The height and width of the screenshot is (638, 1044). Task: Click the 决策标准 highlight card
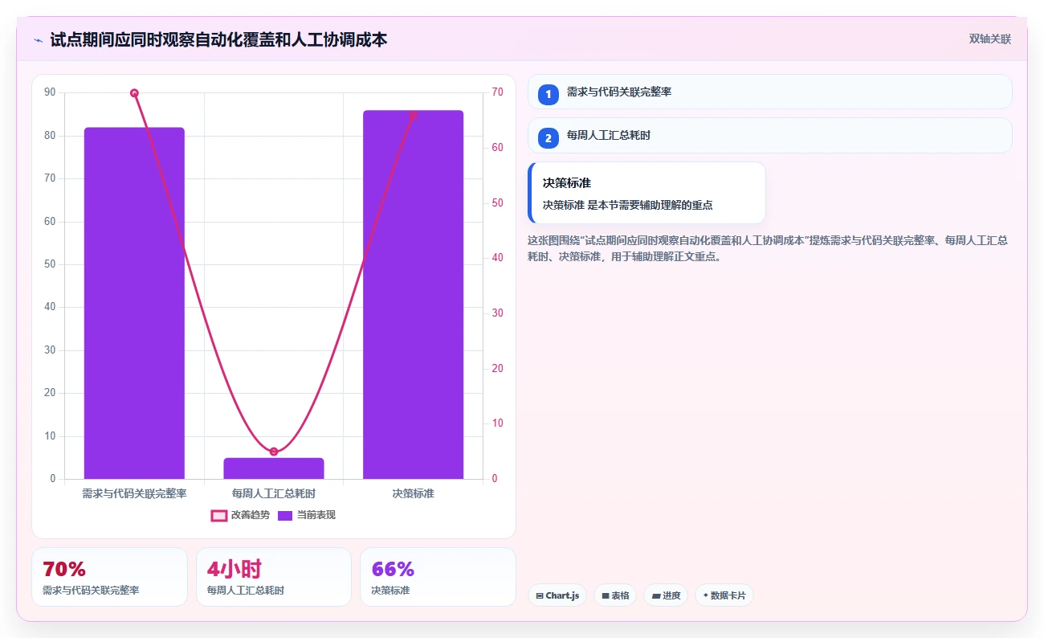coord(646,193)
